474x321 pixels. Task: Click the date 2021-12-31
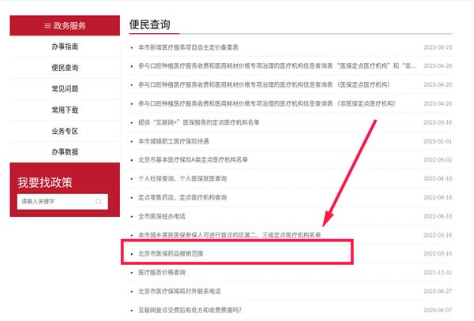[438, 272]
